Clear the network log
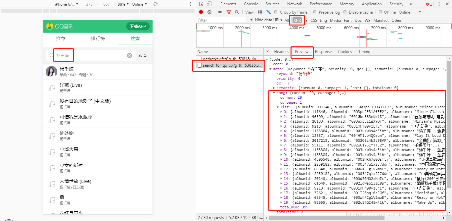452x221 pixels. [x=209, y=12]
